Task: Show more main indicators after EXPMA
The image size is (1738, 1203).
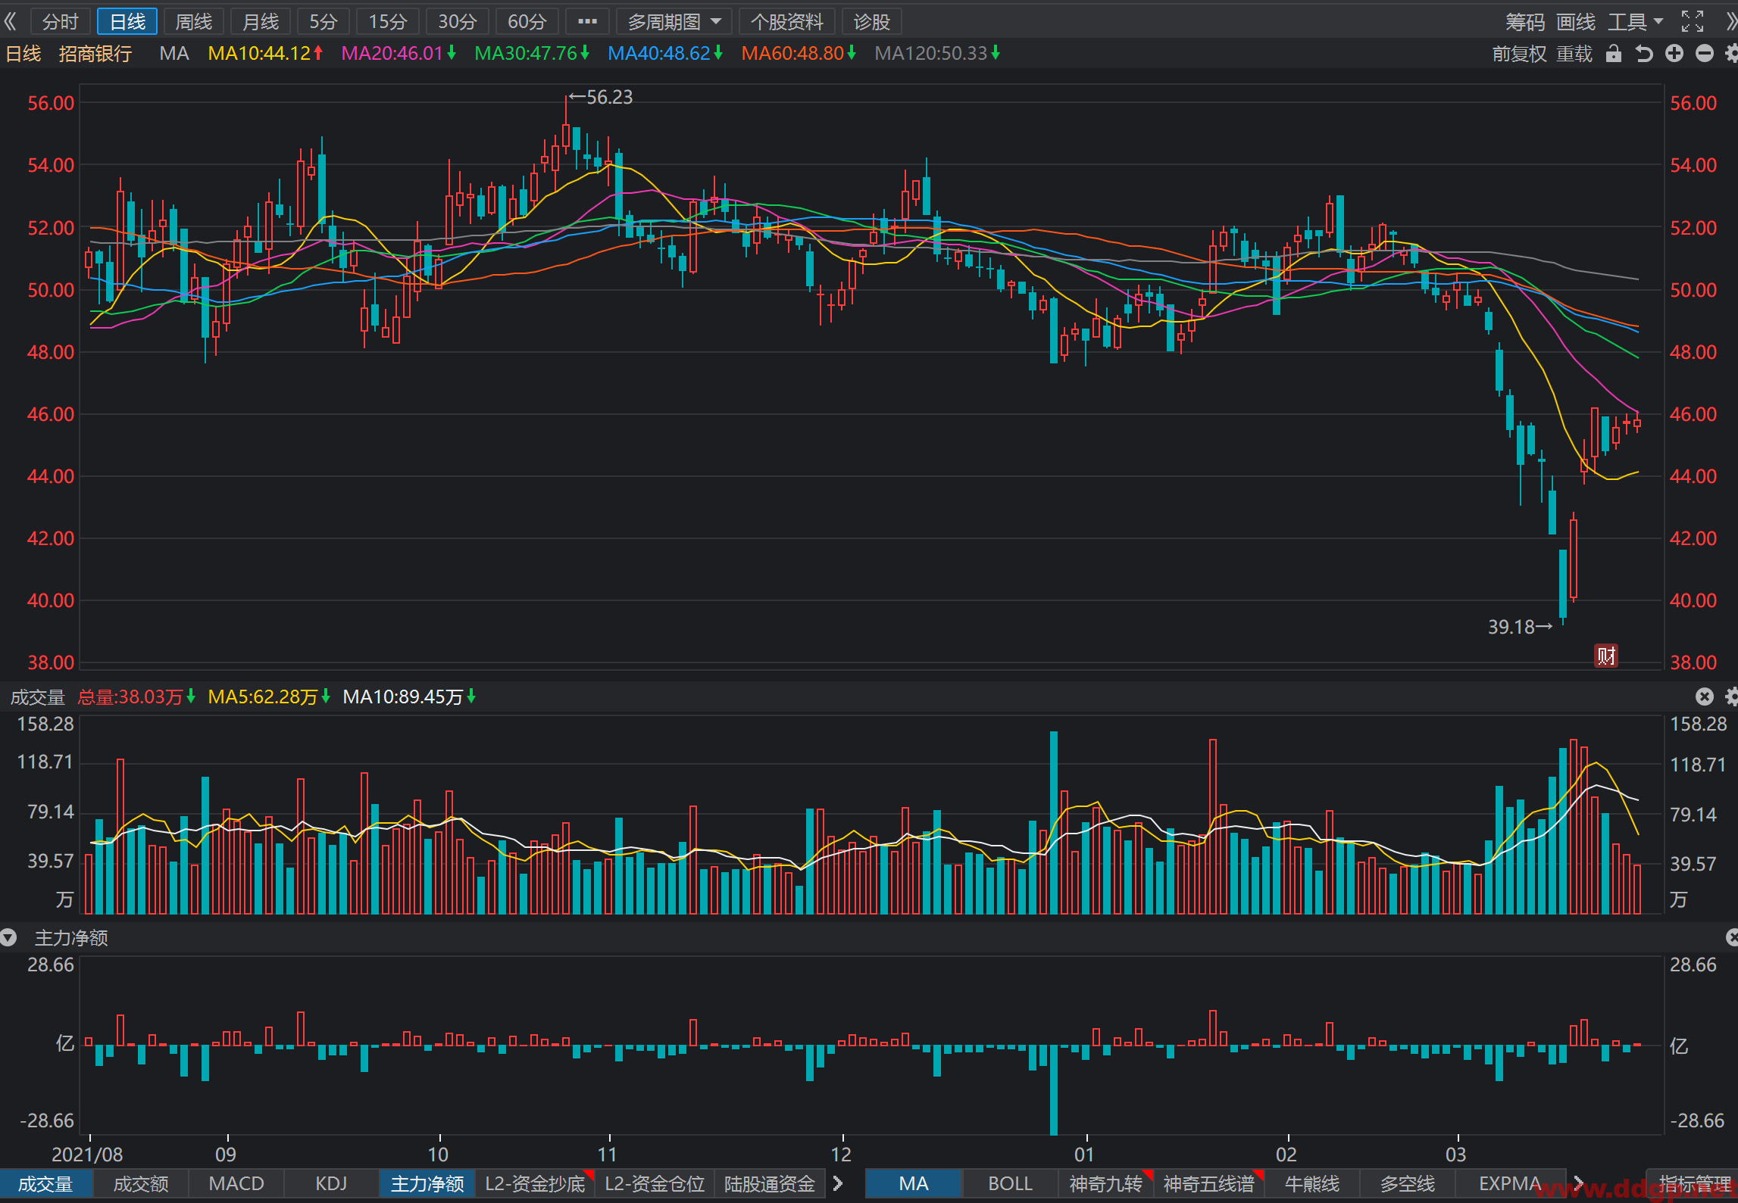Action: (x=1578, y=1183)
